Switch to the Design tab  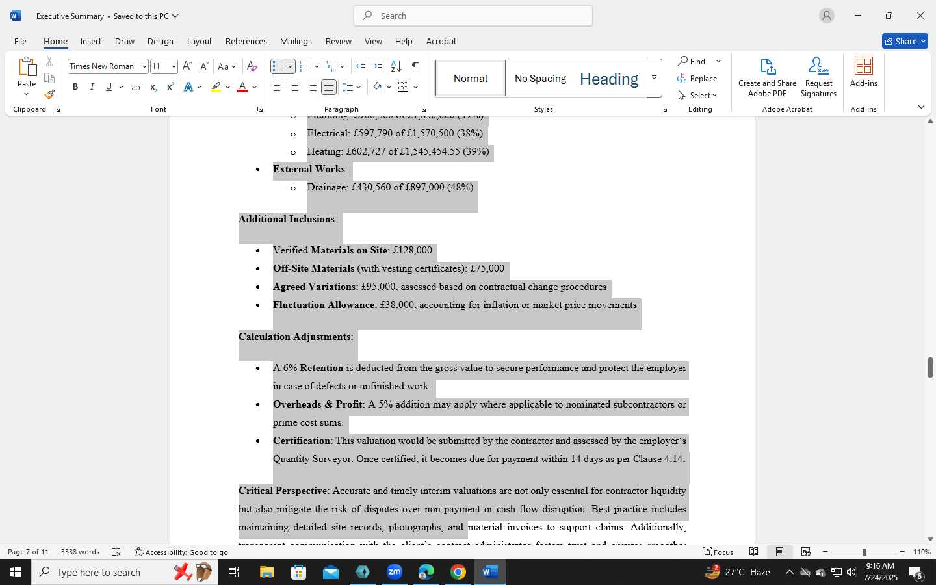[x=161, y=41]
